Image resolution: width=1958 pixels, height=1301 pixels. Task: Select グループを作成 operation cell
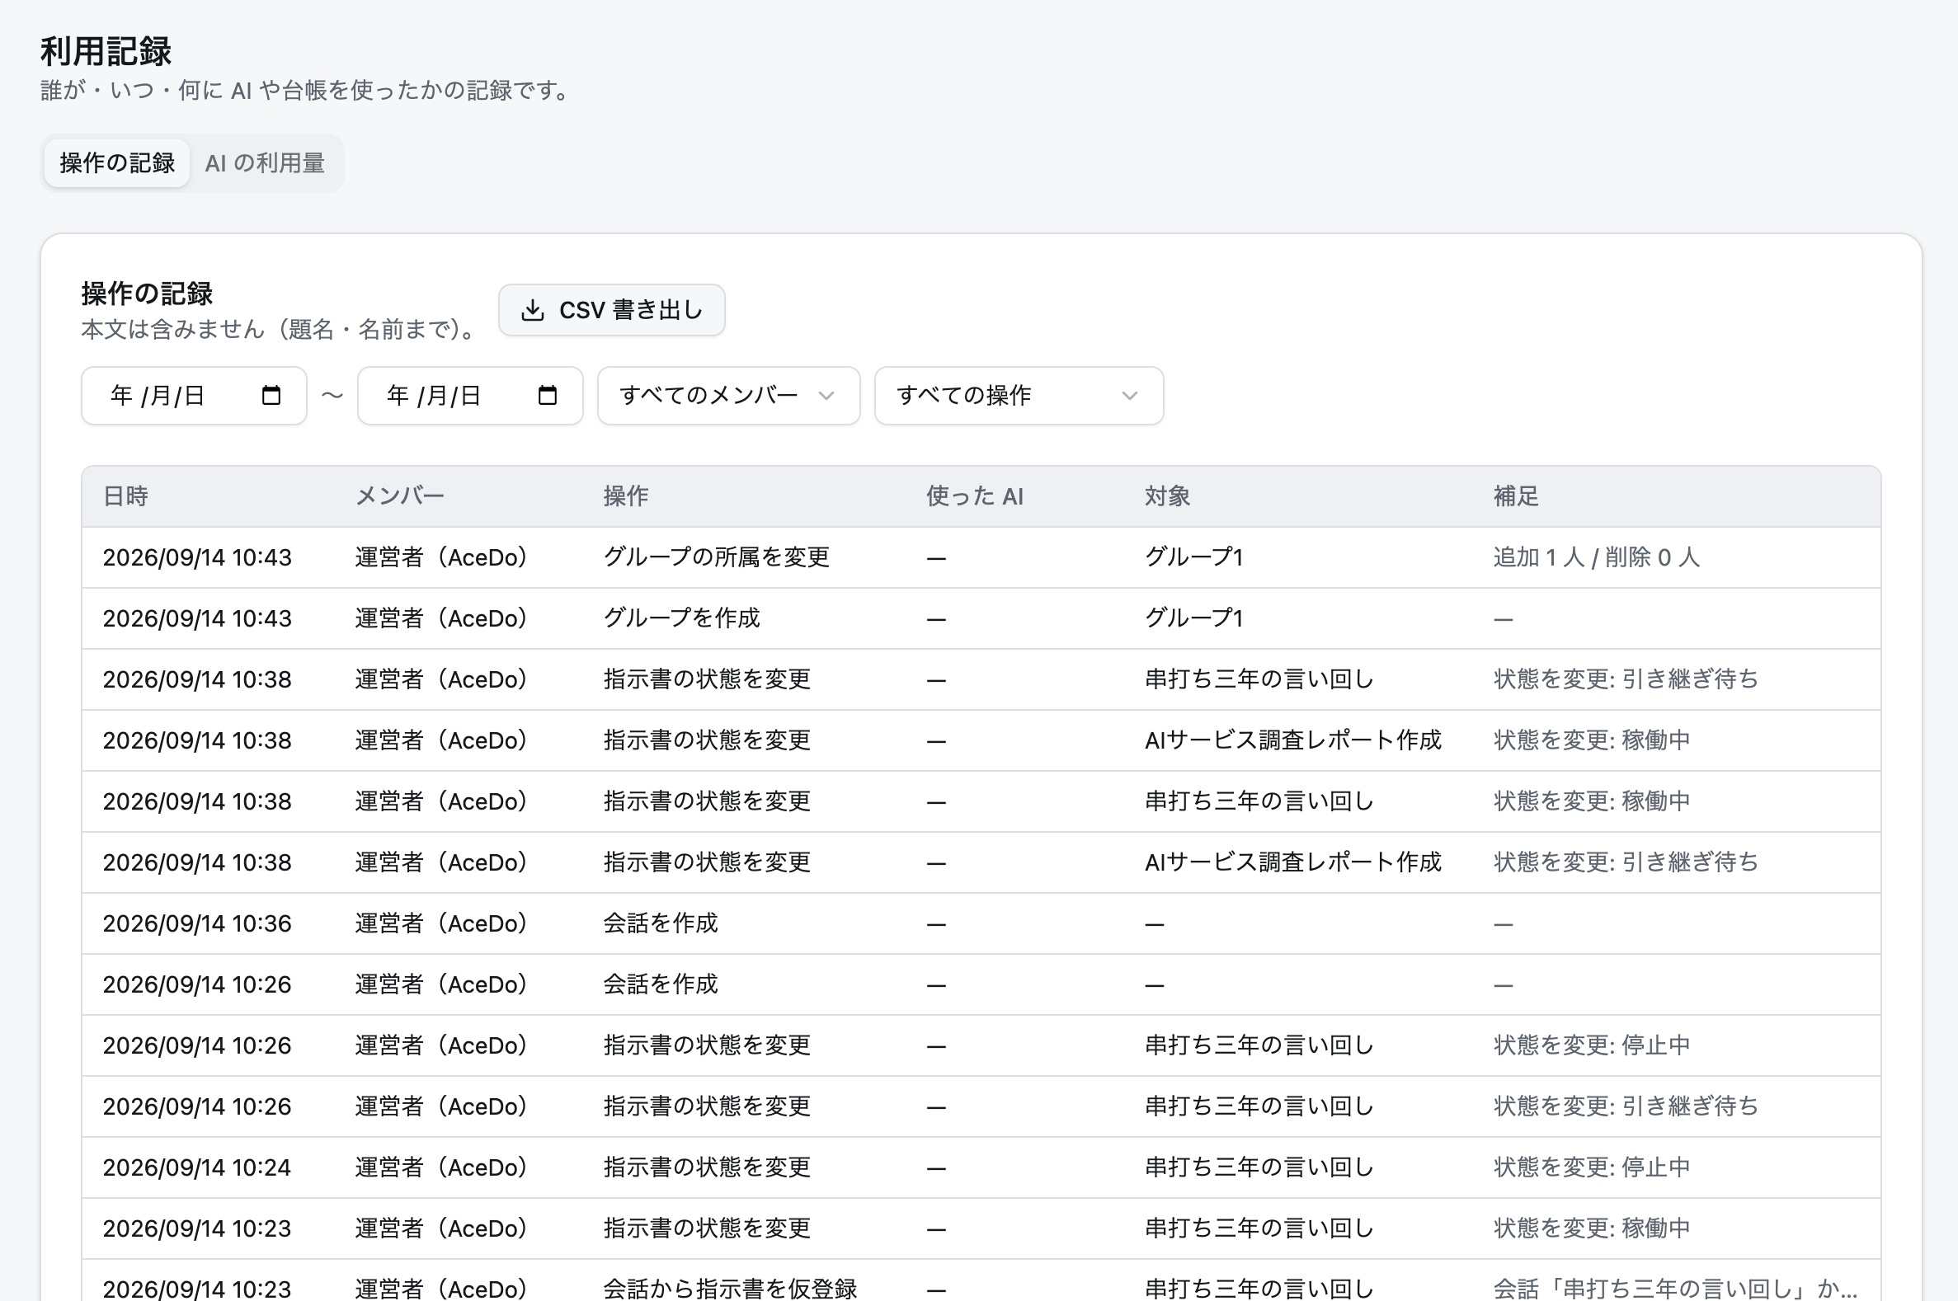point(682,618)
